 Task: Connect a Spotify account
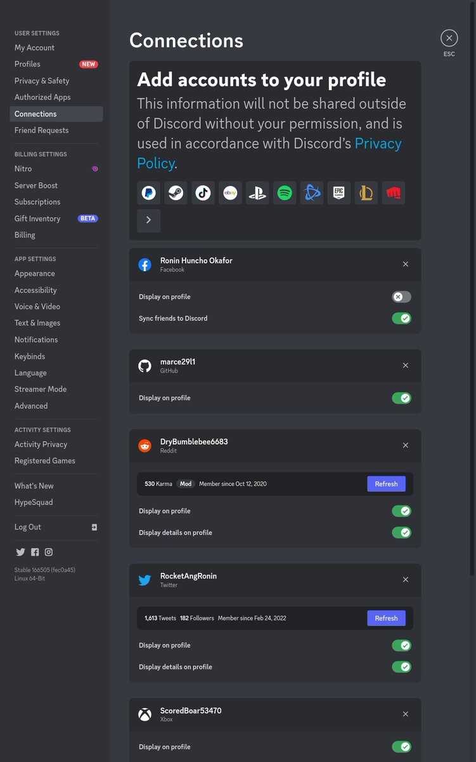coord(285,193)
